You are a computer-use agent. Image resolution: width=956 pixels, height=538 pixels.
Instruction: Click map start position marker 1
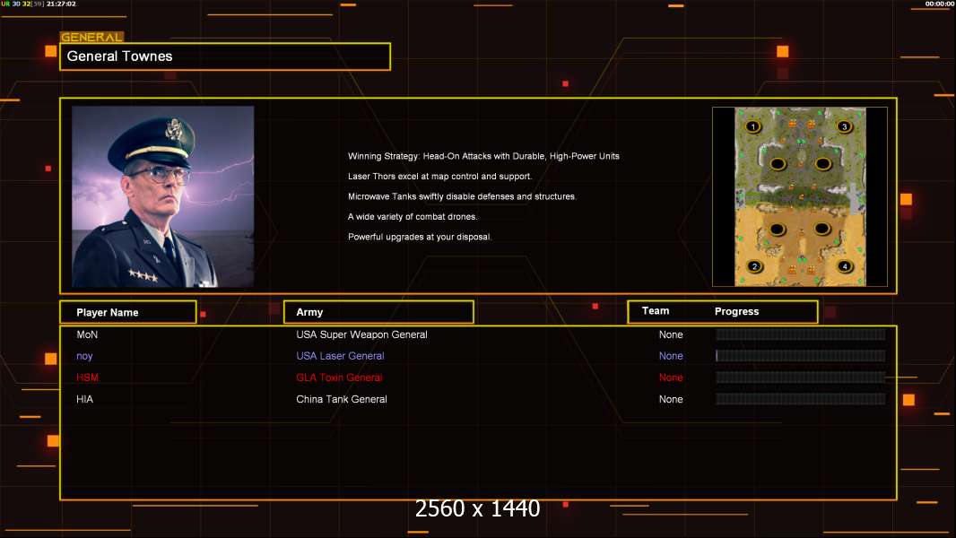[x=753, y=126]
